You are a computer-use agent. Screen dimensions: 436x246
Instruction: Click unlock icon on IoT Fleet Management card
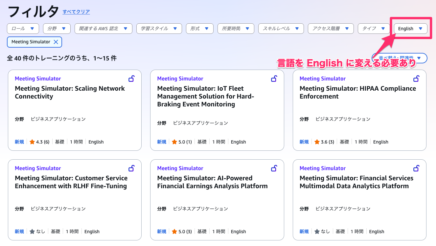click(x=274, y=78)
